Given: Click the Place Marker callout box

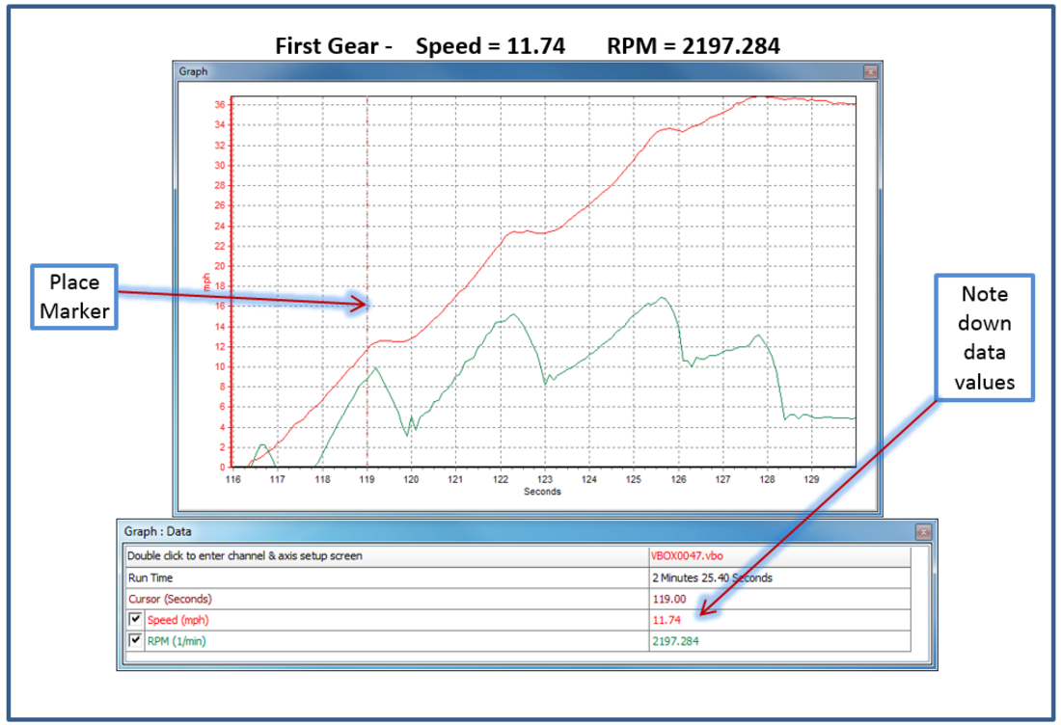Looking at the screenshot, I should 74,298.
